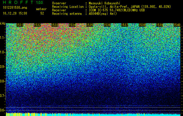The height and width of the screenshot is (116, 183).
Task: Click the 0.8 kHz axis label
Action: click(x=2, y=81)
